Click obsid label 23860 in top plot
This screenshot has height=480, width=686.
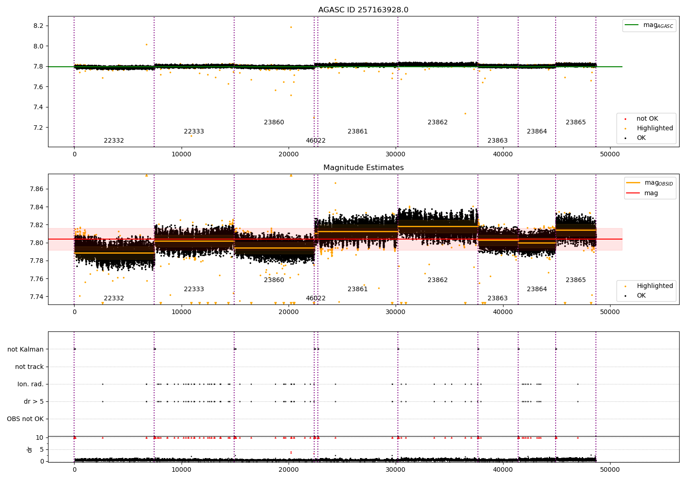coord(274,123)
